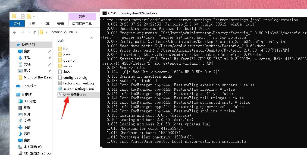The height and width of the screenshot is (155, 307).
Task: Click the pin icon next to 桌面
Action: (49, 51)
